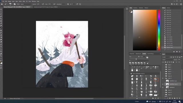Viewport: 183px width, 103px height.
Task: Select the Horizontal Type tool
Action: 1,47
